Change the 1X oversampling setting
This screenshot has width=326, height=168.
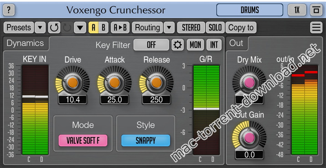(x=297, y=10)
